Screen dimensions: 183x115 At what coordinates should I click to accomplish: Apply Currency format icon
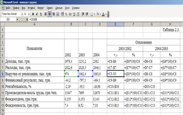[x=62, y=14]
